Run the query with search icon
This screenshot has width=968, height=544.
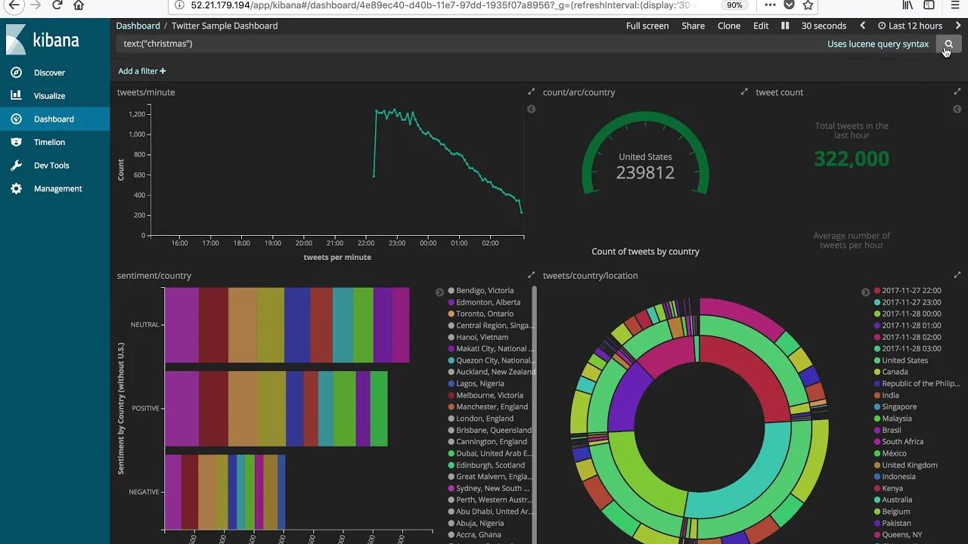click(x=948, y=44)
